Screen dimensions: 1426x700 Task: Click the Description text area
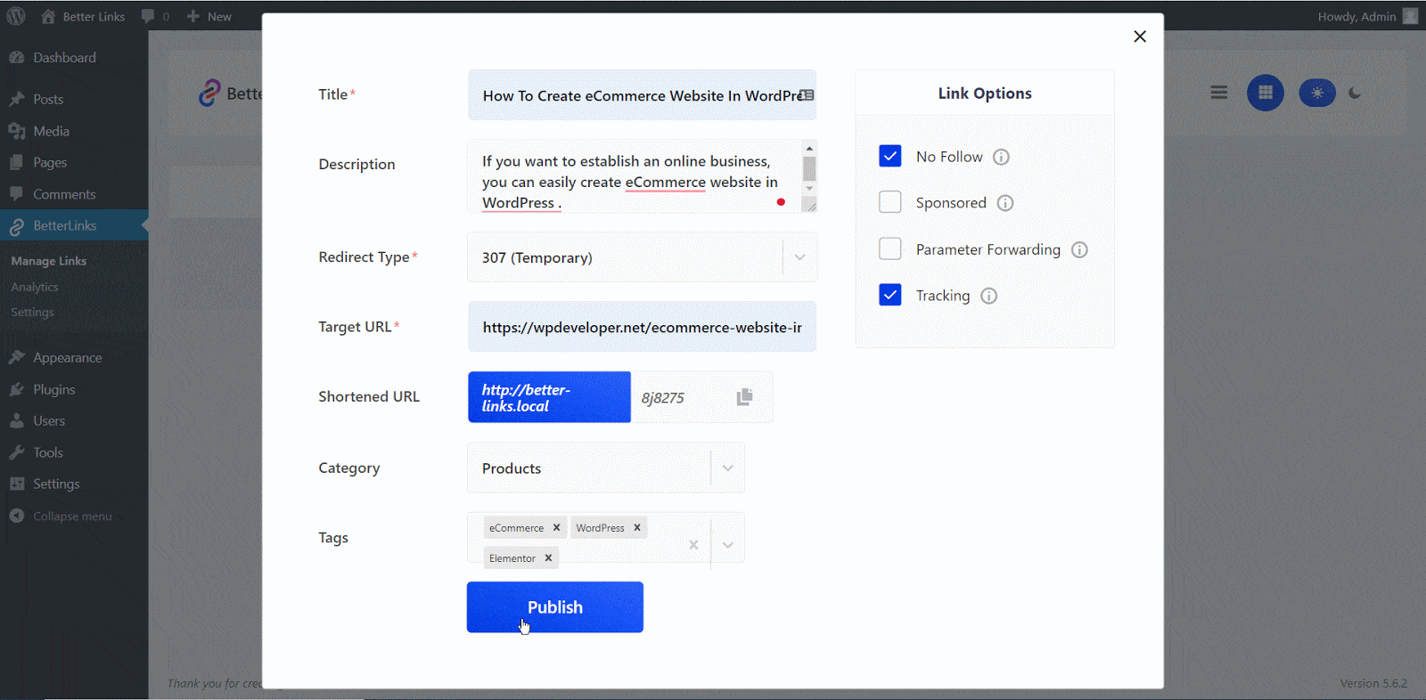(634, 175)
